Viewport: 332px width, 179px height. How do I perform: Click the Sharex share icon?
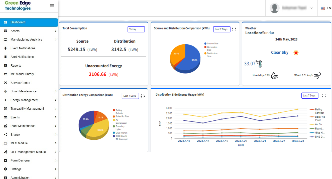click(6, 135)
